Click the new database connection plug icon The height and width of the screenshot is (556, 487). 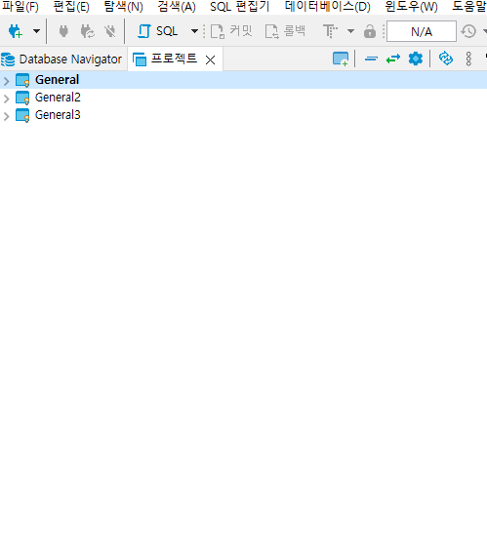[16, 31]
